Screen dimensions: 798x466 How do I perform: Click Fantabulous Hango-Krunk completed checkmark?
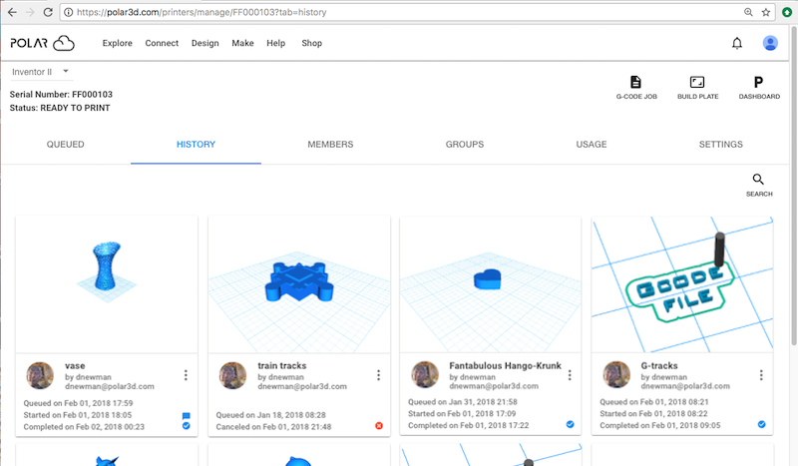coord(570,424)
